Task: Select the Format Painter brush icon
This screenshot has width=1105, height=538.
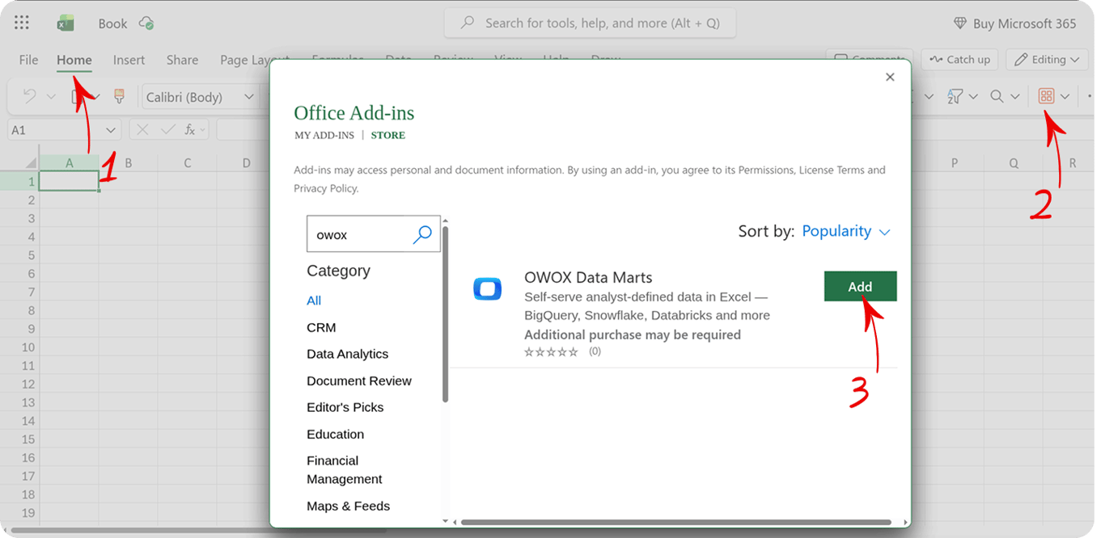Action: (120, 97)
